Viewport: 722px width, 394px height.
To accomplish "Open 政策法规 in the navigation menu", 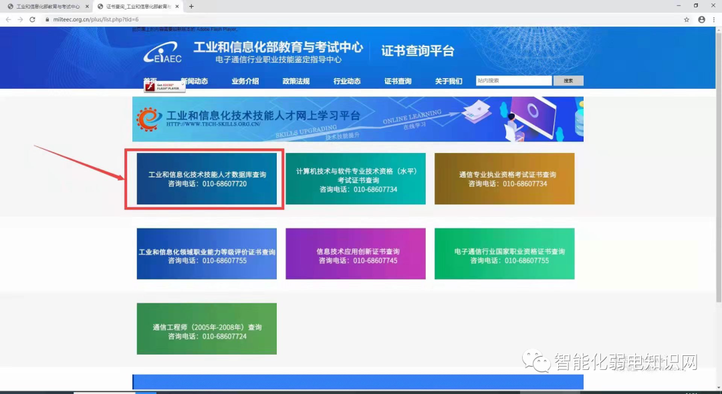I will (296, 81).
